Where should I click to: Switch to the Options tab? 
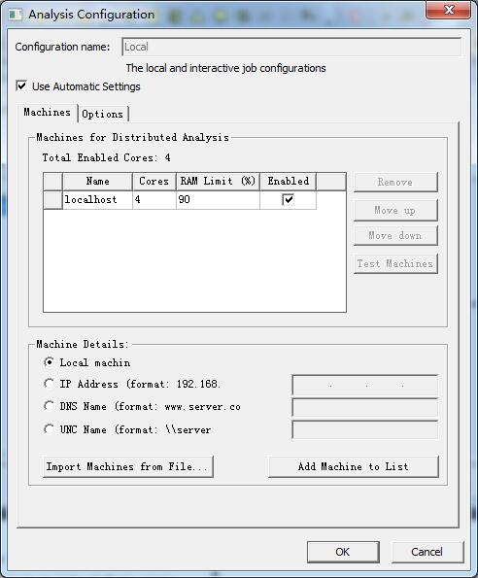click(x=103, y=114)
